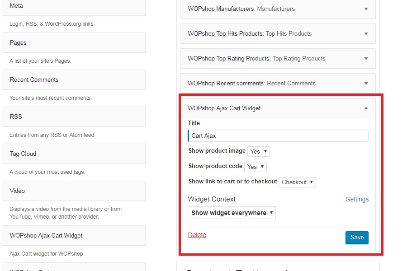Viewport: 407px width, 271px height.
Task: Select the Recent Comments available widget
Action: 74,80
